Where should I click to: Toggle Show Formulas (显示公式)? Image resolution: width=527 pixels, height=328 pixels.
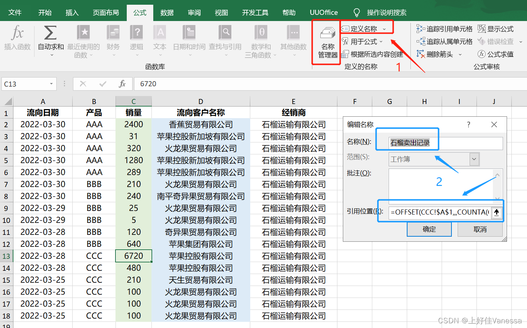click(x=495, y=29)
